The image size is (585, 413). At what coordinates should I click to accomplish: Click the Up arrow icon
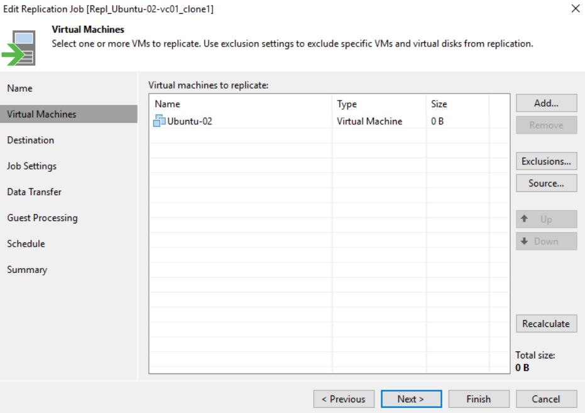click(524, 219)
